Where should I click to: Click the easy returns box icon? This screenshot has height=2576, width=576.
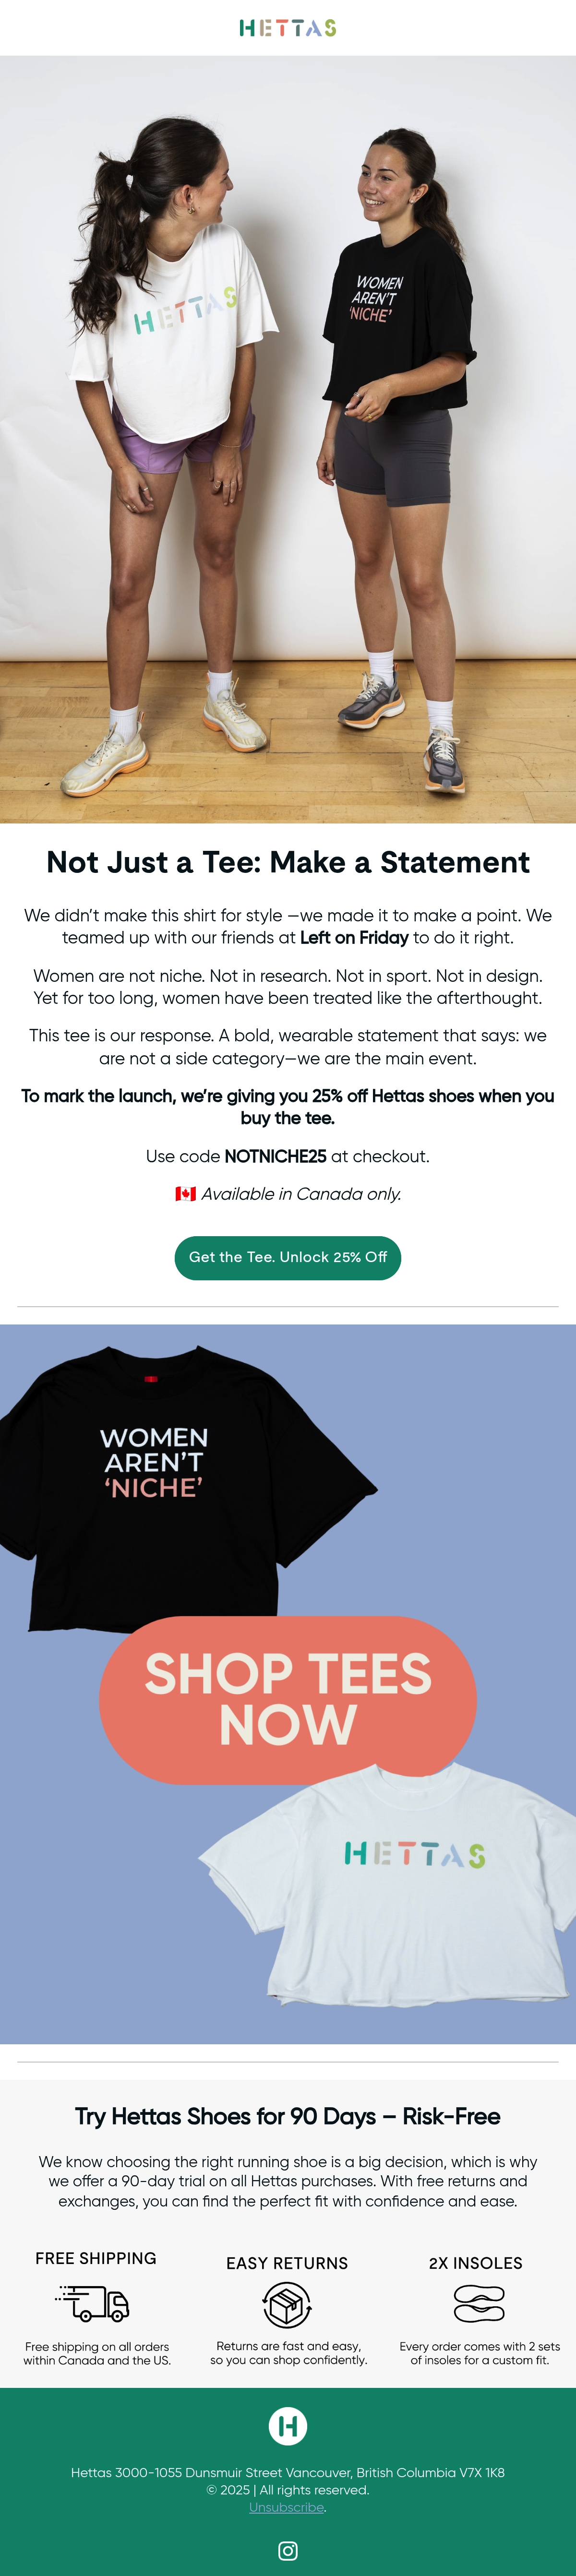(x=287, y=2305)
